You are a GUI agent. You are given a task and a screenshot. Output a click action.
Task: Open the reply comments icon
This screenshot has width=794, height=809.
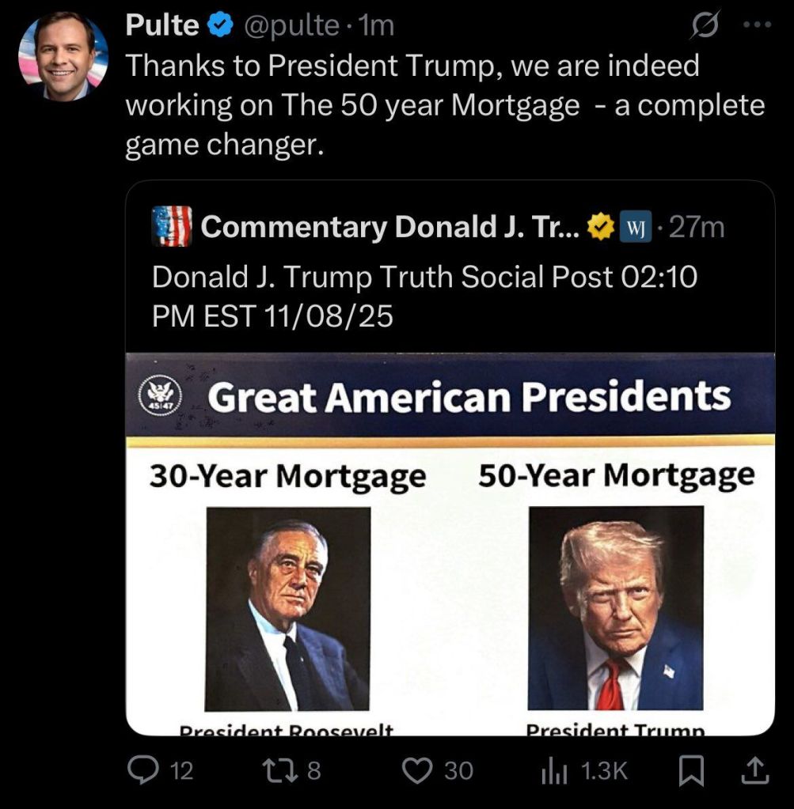tap(142, 770)
